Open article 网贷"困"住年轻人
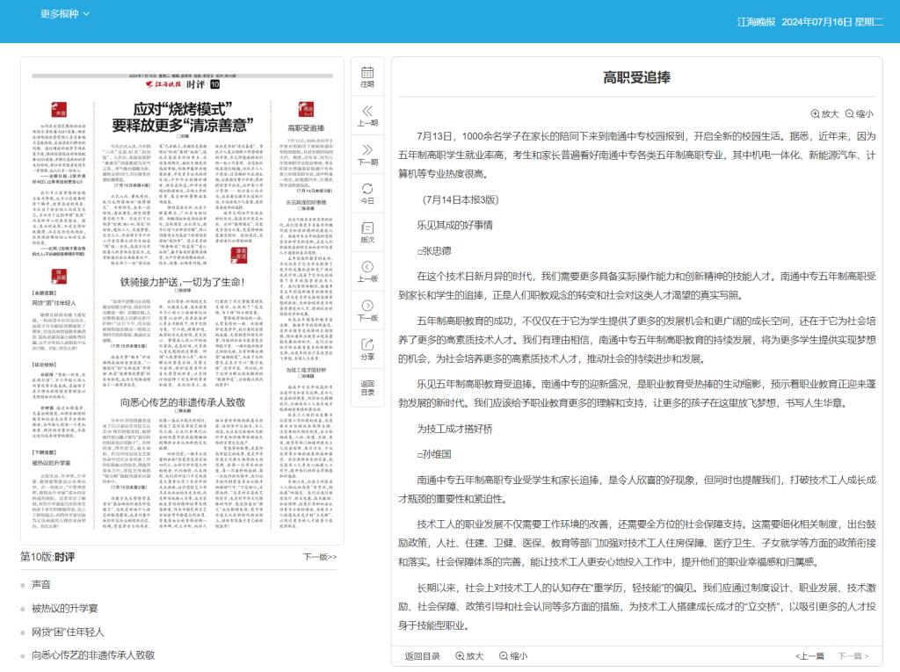Viewport: 900px width, 672px height. click(68, 632)
